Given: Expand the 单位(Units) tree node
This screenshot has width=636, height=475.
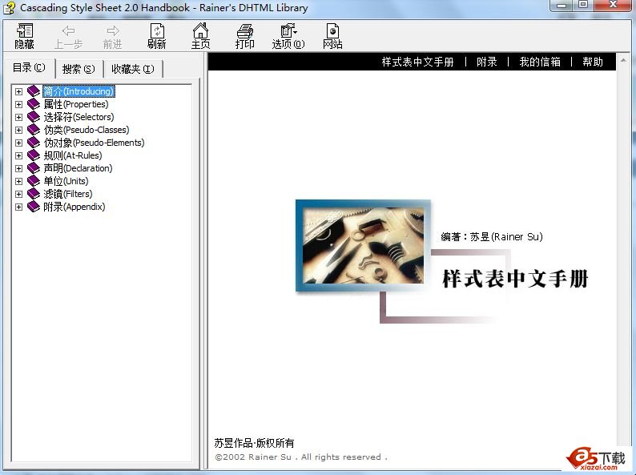Looking at the screenshot, I should coord(18,181).
